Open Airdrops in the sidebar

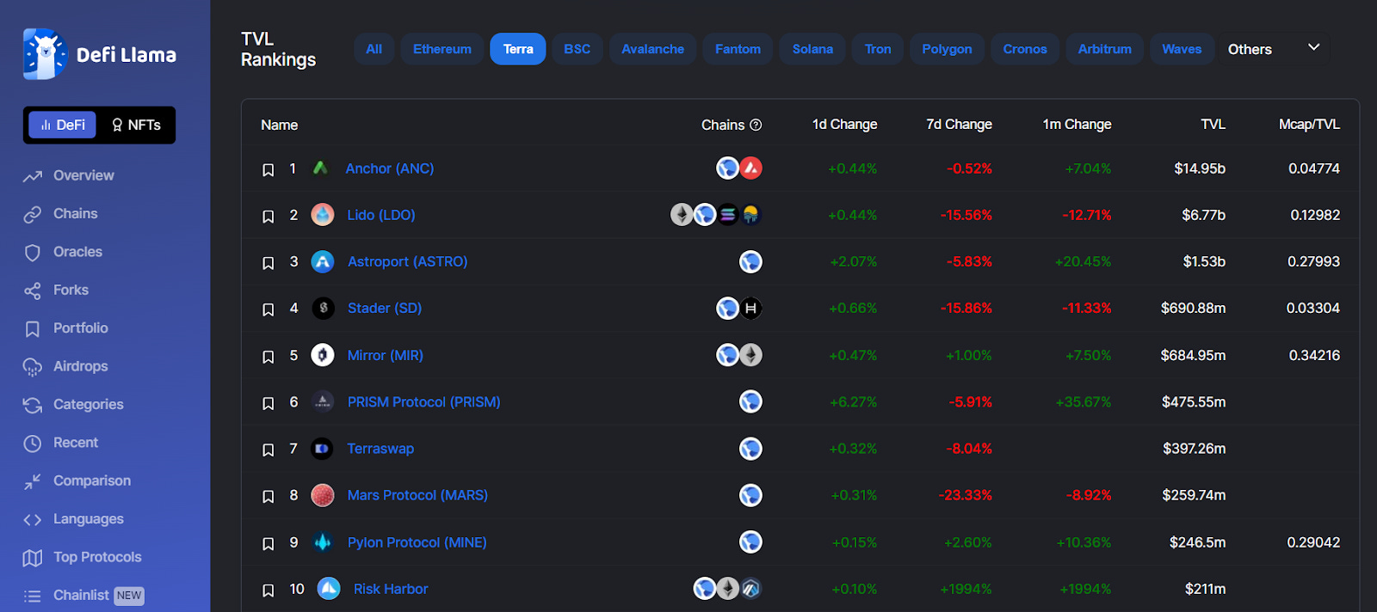[65, 366]
